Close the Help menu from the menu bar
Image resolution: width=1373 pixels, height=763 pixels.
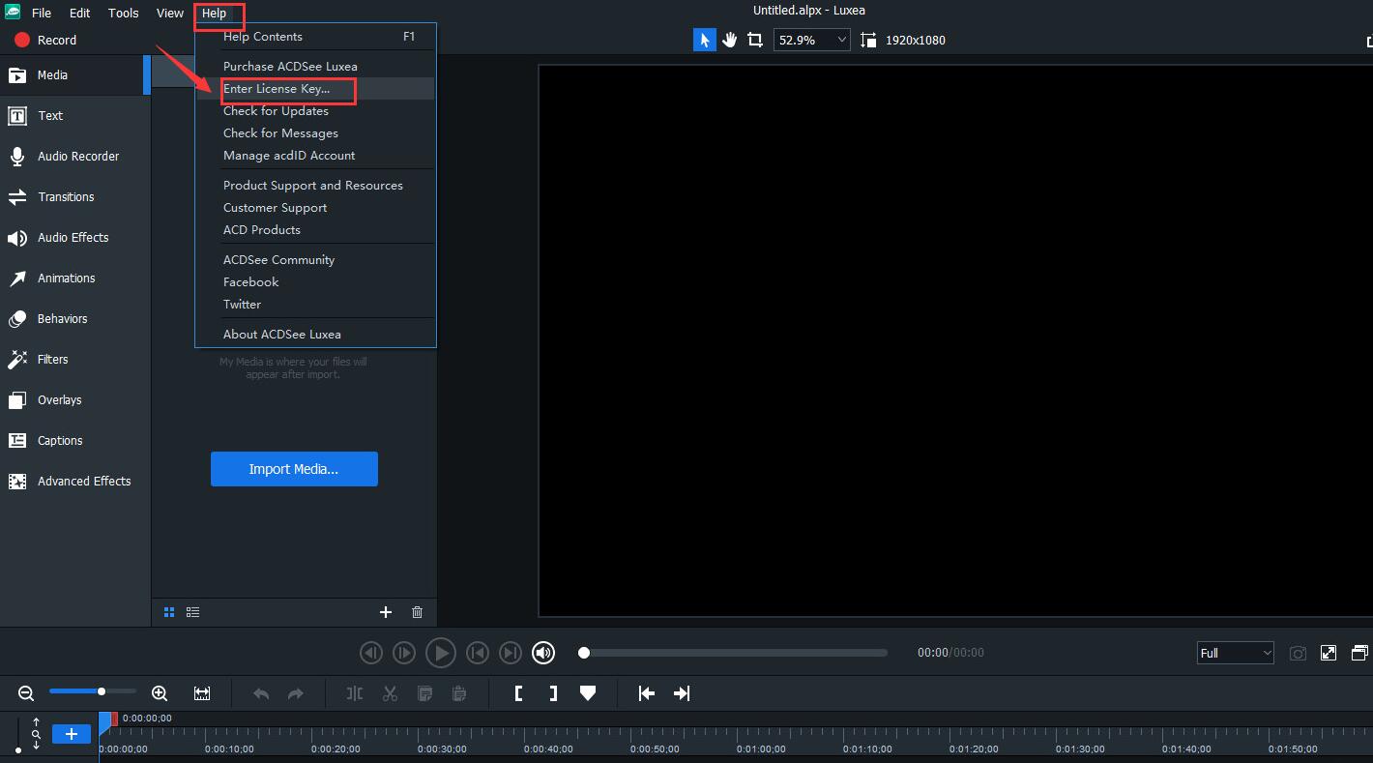(x=214, y=13)
